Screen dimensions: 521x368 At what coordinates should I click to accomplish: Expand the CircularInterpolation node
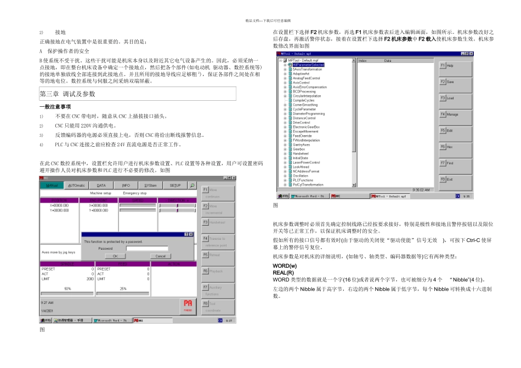pyautogui.click(x=285, y=96)
